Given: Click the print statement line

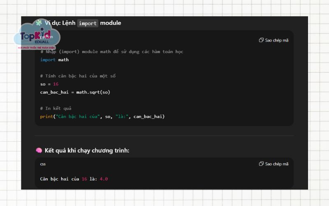Looking at the screenshot, I should click(102, 116).
